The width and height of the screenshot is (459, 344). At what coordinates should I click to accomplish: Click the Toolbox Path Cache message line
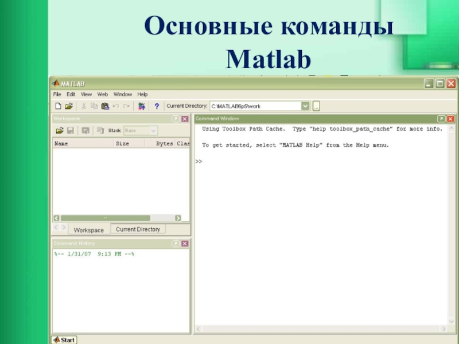[x=322, y=128]
